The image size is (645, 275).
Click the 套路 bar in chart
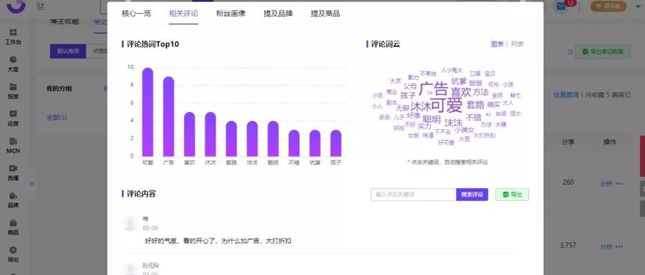(231, 139)
